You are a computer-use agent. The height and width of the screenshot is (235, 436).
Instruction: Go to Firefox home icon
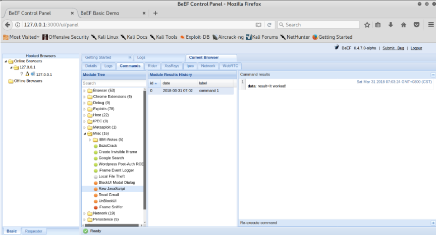click(x=404, y=25)
